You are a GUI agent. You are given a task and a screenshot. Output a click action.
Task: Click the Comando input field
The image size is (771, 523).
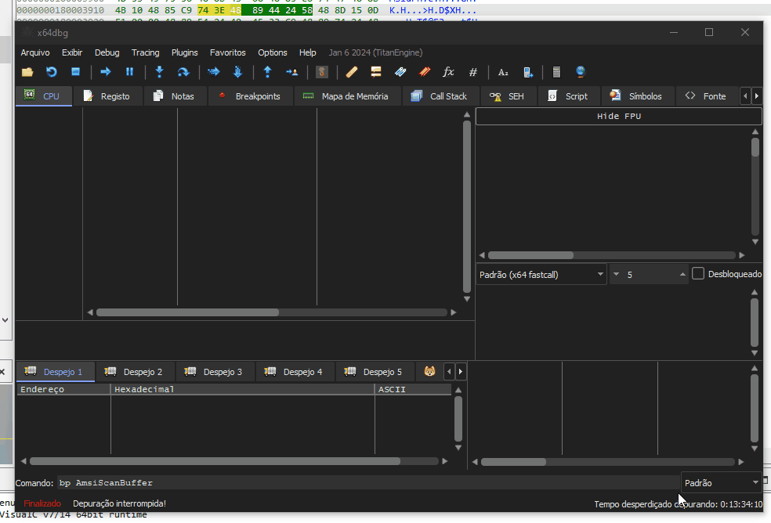click(368, 483)
